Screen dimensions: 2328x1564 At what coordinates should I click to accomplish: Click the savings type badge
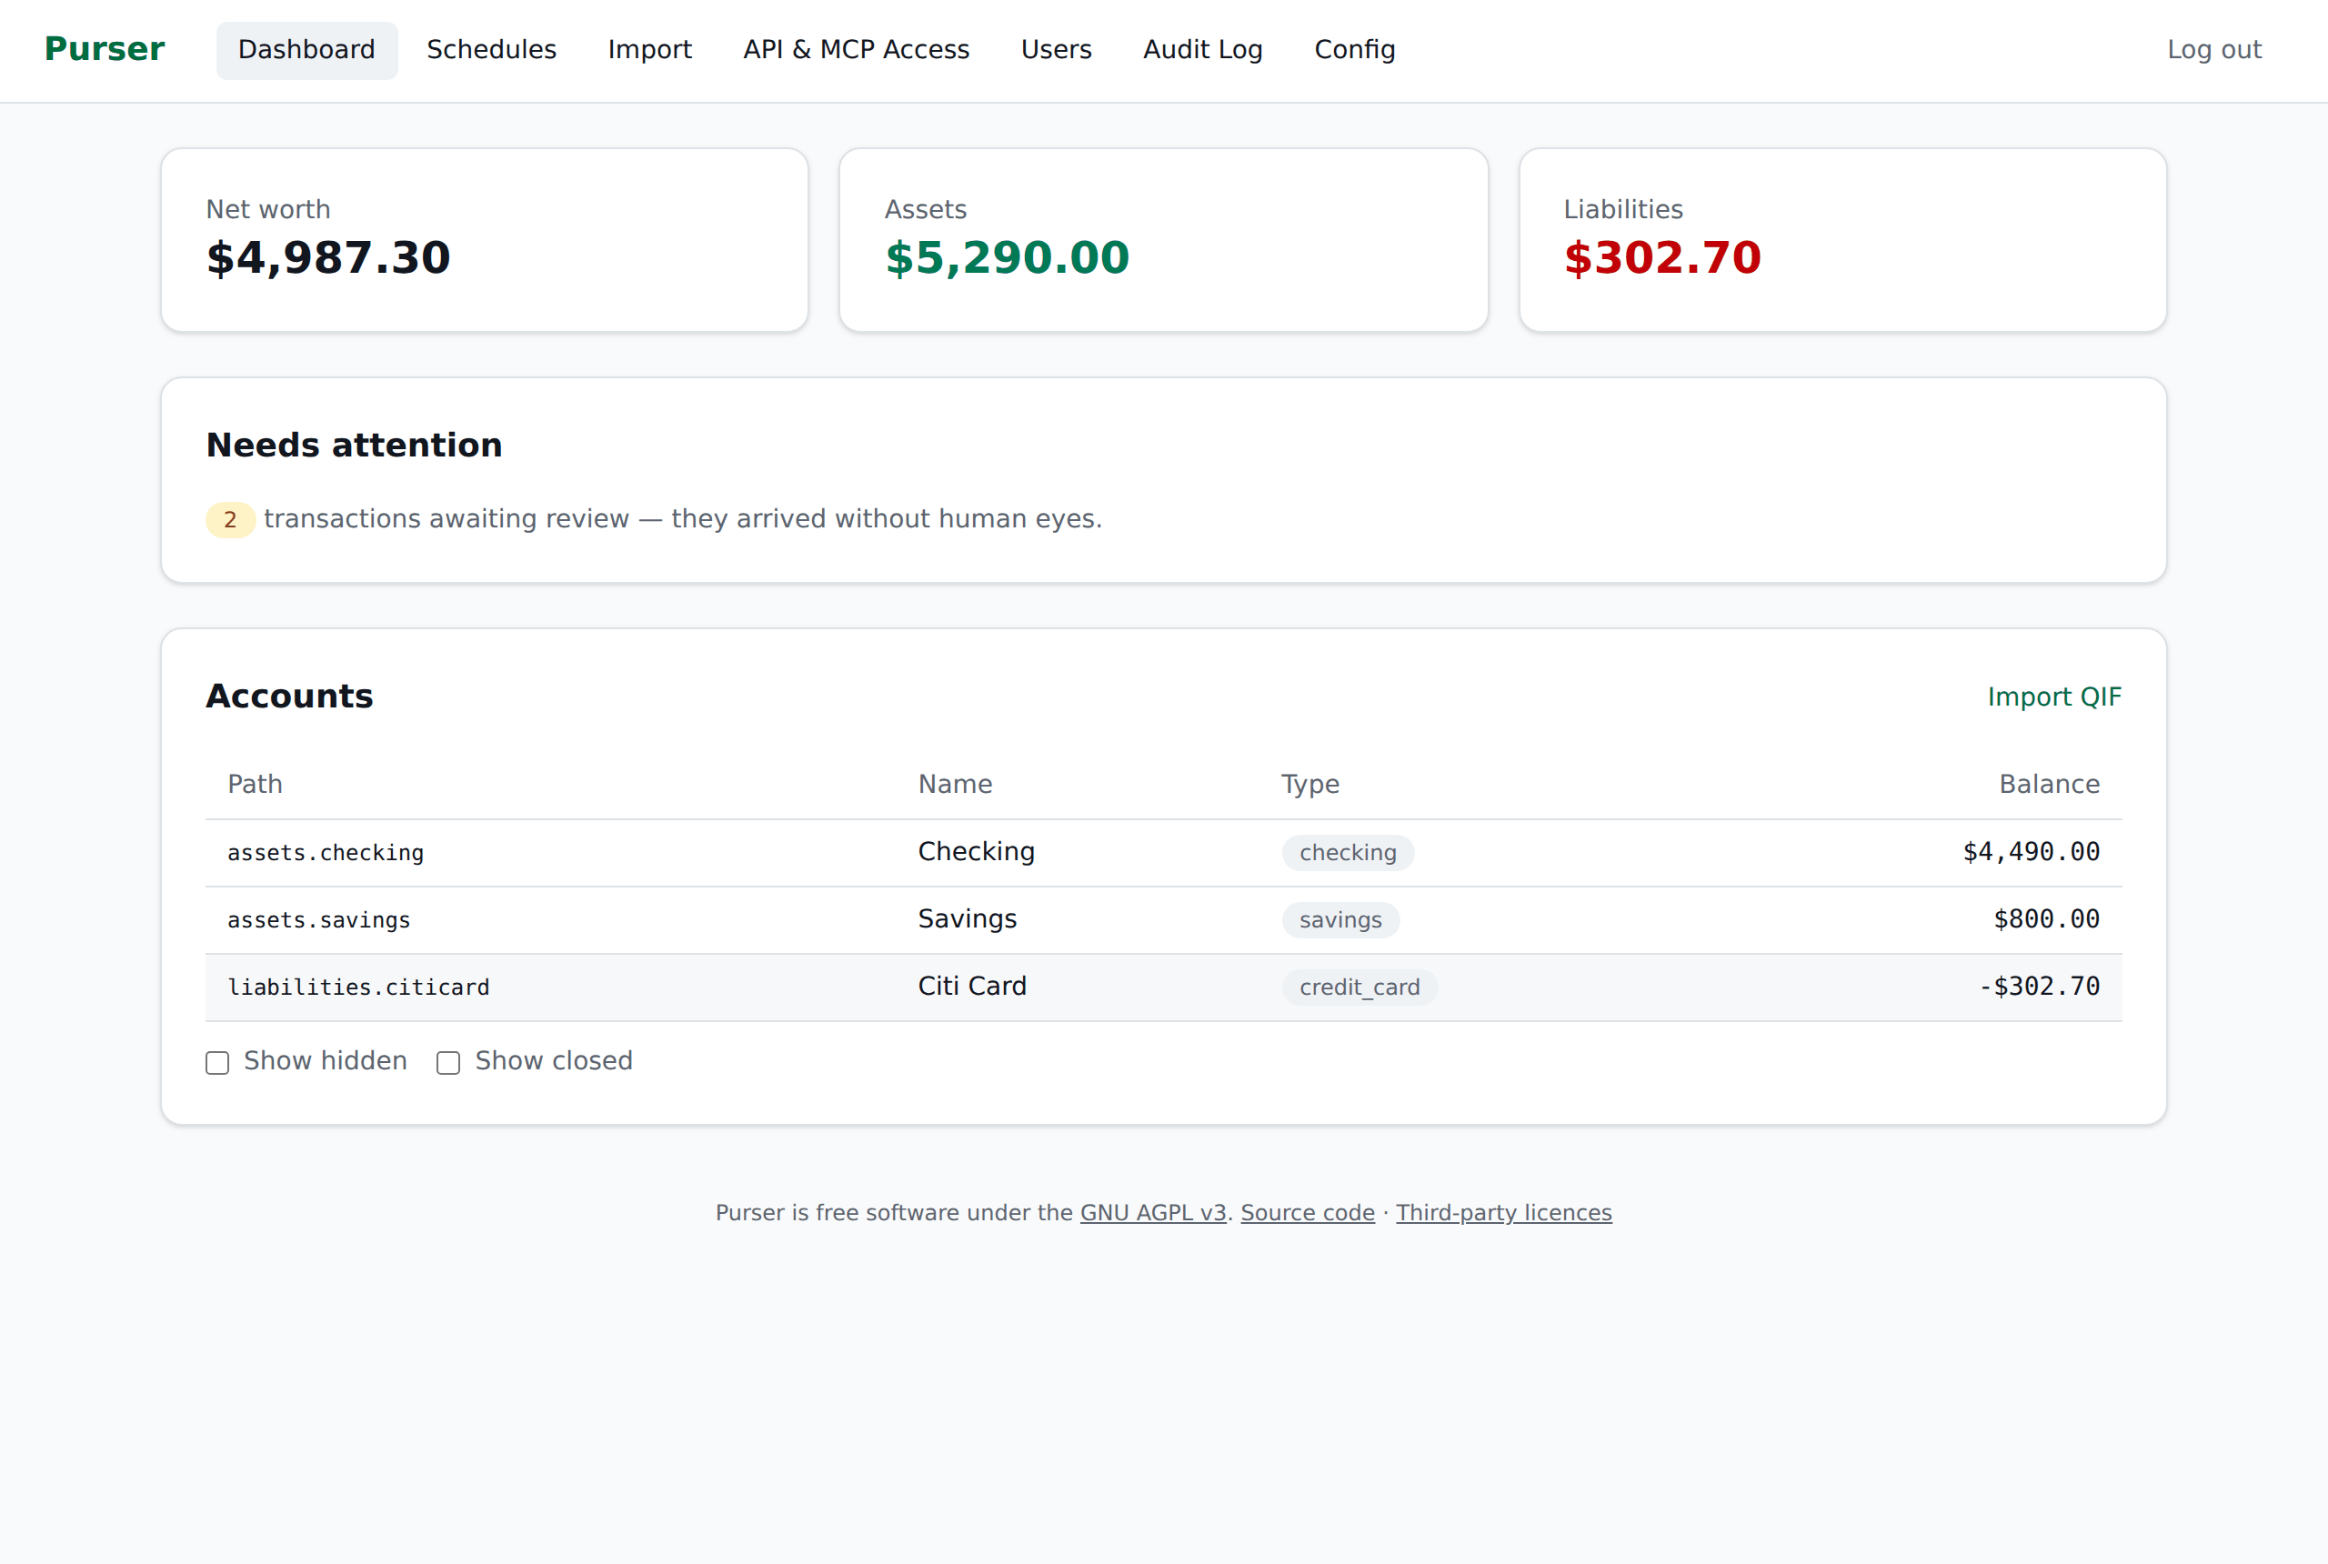tap(1340, 919)
